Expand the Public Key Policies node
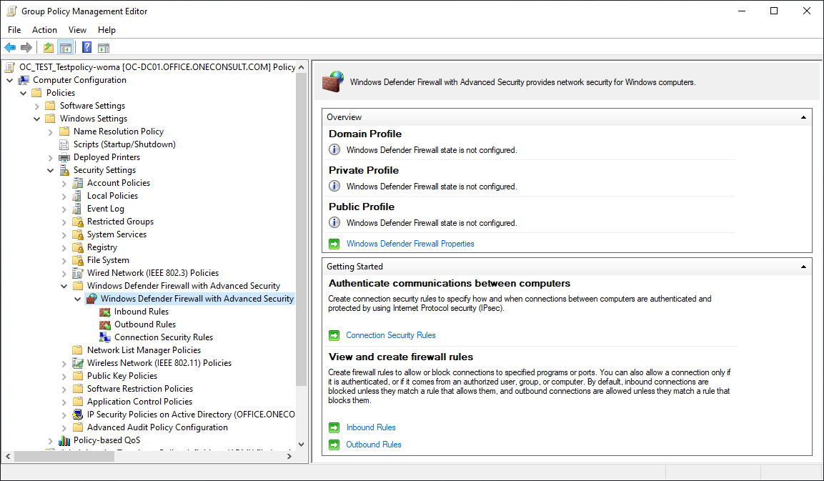 pos(64,376)
